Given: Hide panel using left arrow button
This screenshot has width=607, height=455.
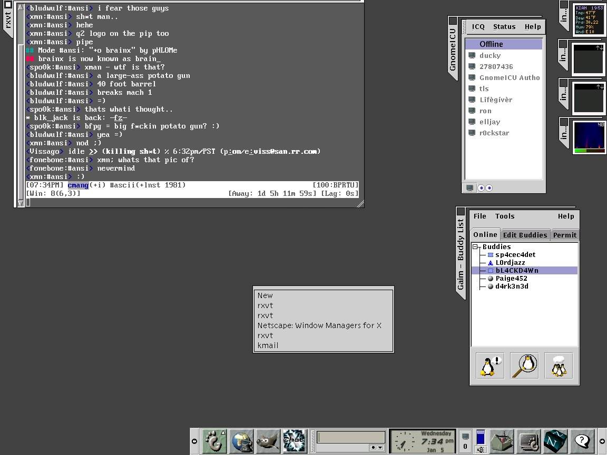Looking at the screenshot, I should [194, 441].
